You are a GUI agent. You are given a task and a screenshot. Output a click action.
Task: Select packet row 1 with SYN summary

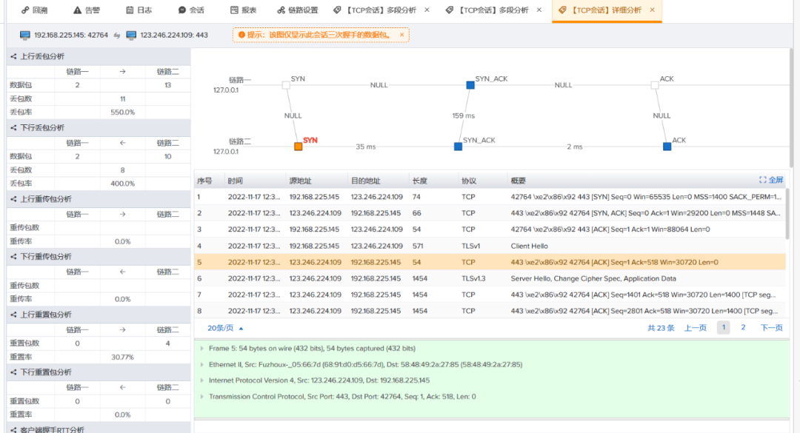(x=490, y=197)
